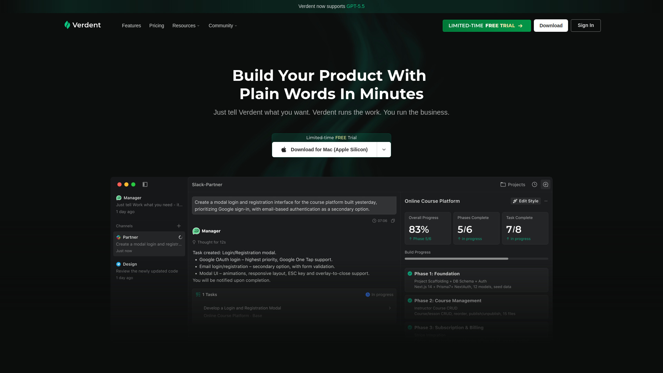Start the Limited-Time Free Trial
The width and height of the screenshot is (663, 373).
[487, 26]
